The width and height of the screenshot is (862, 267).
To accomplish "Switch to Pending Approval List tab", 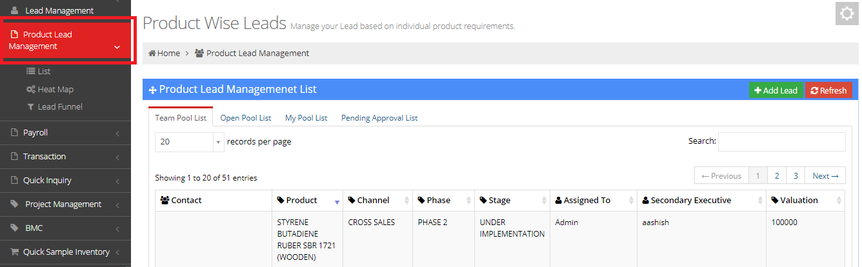I will point(379,118).
